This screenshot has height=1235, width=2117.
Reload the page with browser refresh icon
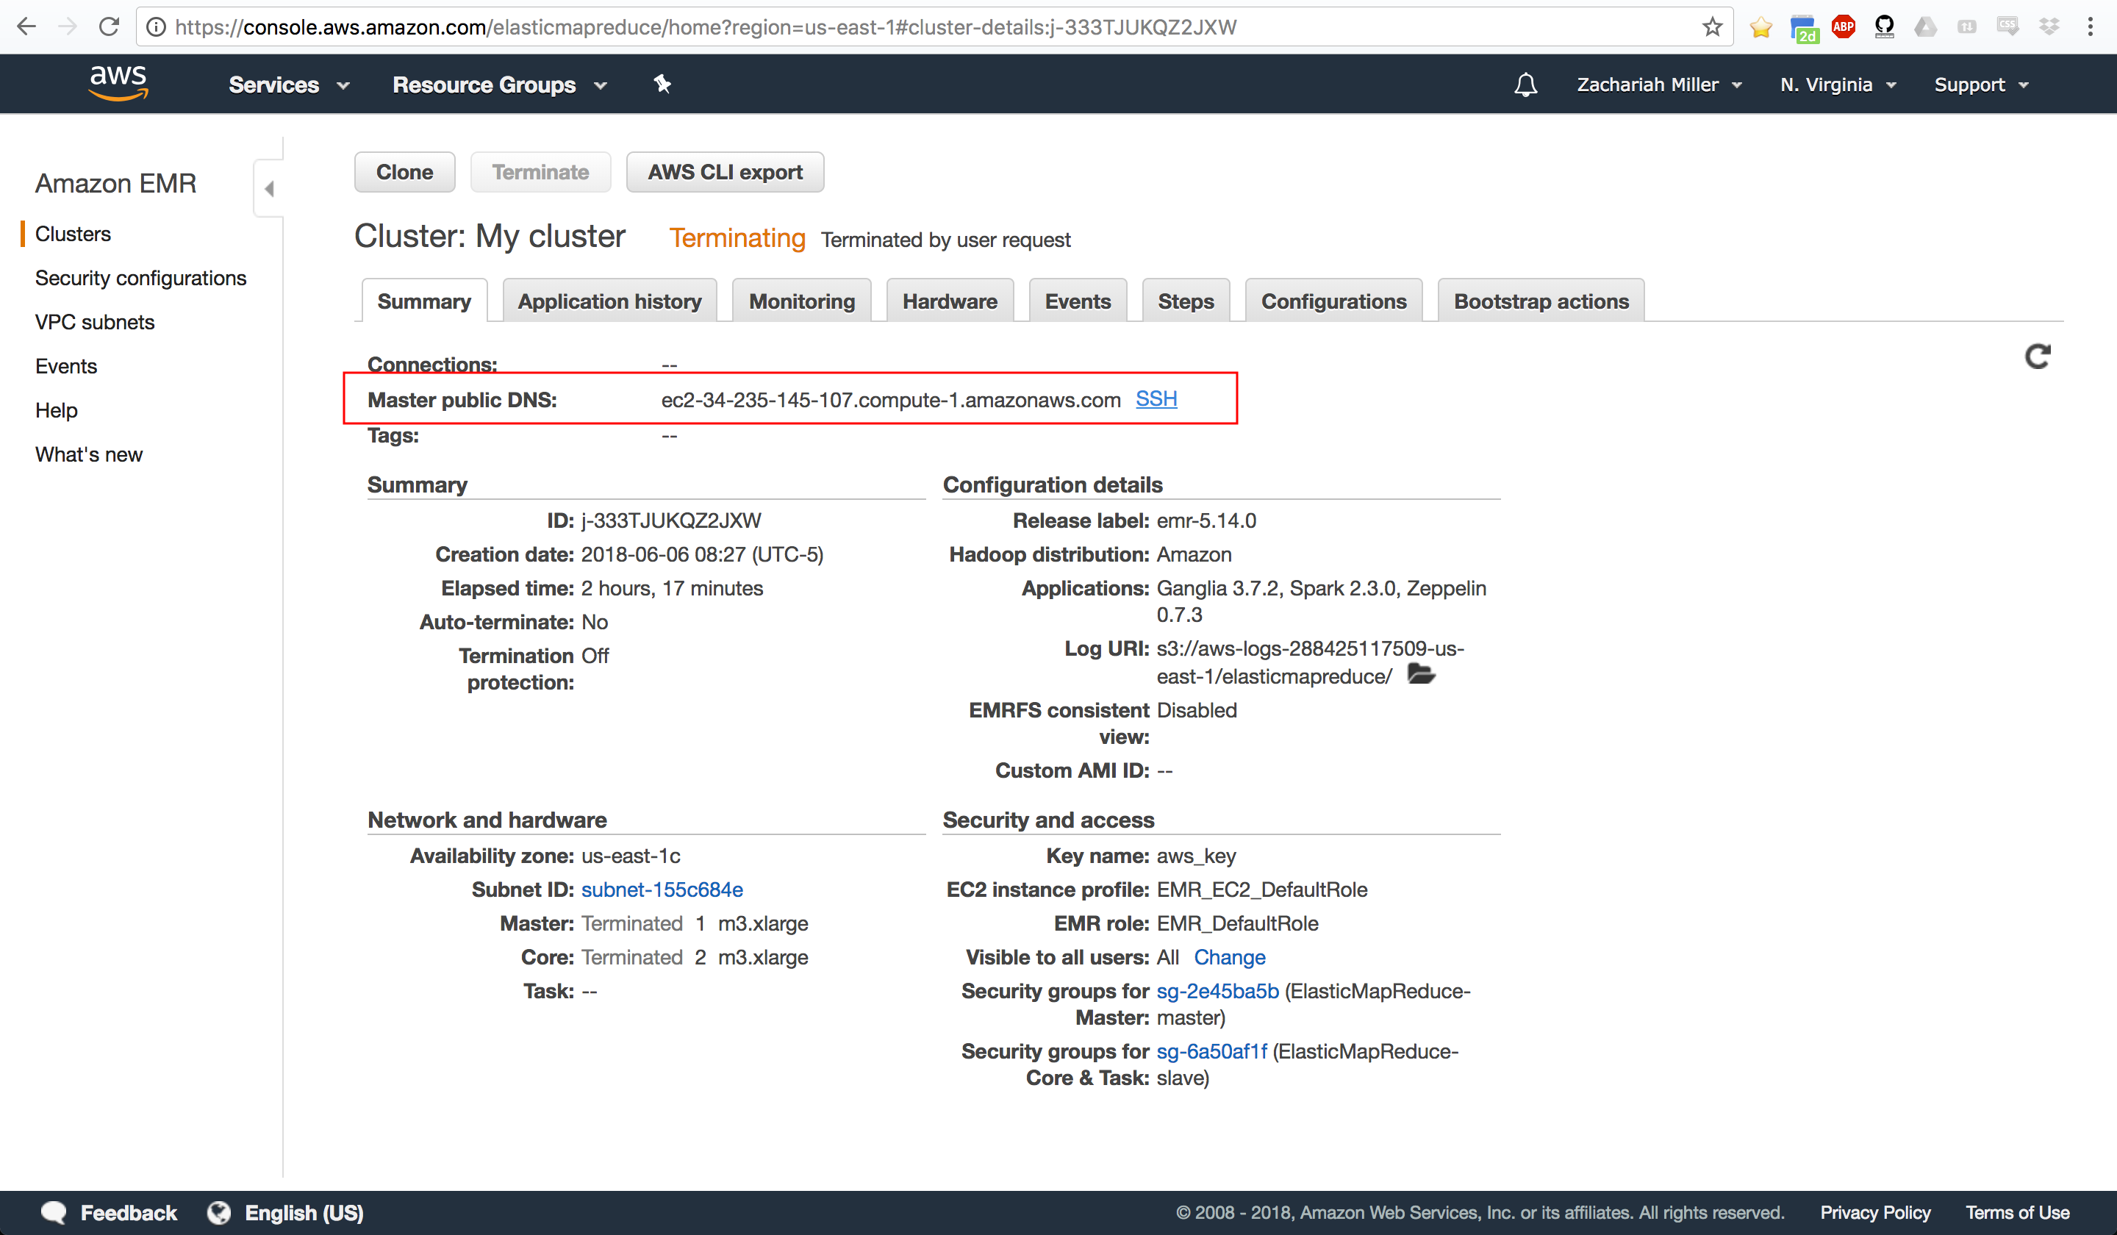coord(110,27)
